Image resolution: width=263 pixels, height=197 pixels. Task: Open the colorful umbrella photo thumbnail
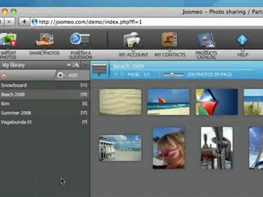pos(216,102)
